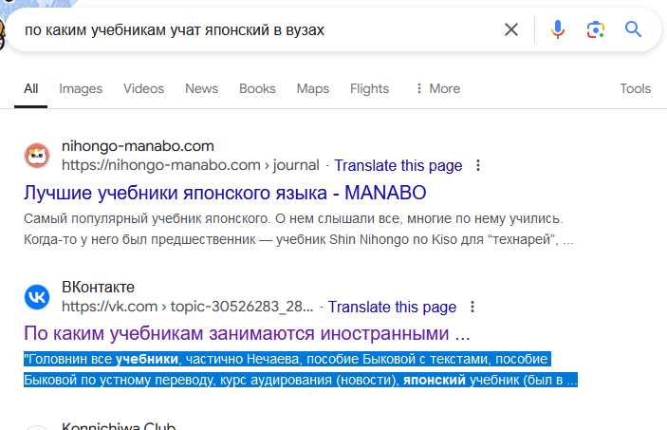
Task: Open options dots beside vk.com result
Action: coord(472,307)
